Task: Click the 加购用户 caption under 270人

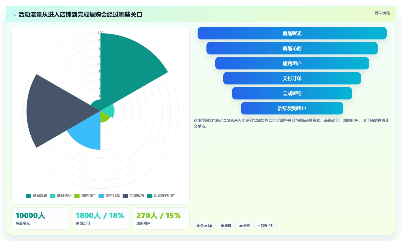Action: point(143,223)
